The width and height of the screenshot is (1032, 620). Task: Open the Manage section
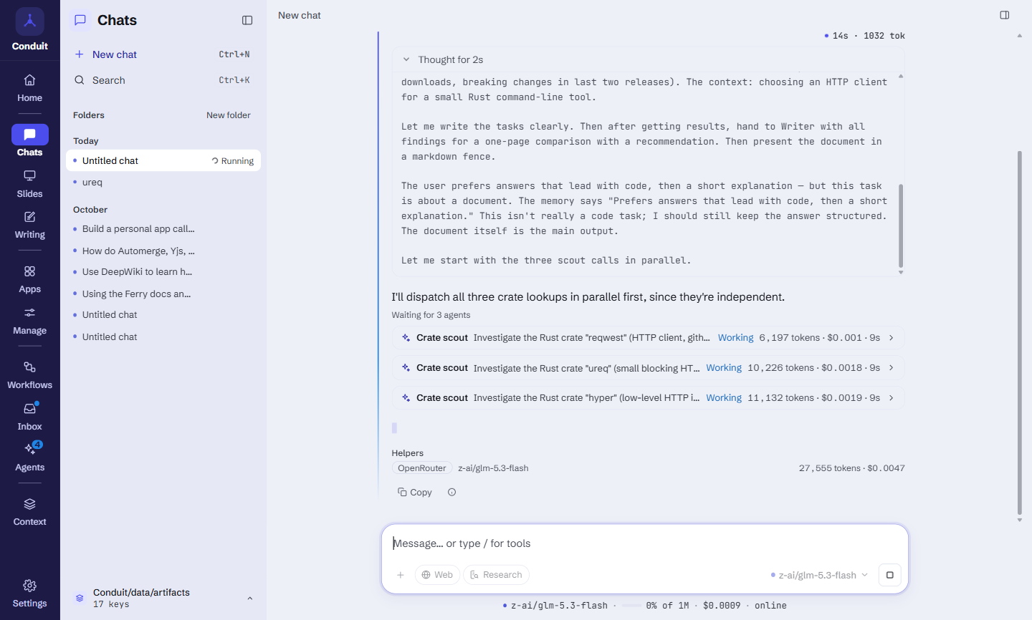pos(29,321)
